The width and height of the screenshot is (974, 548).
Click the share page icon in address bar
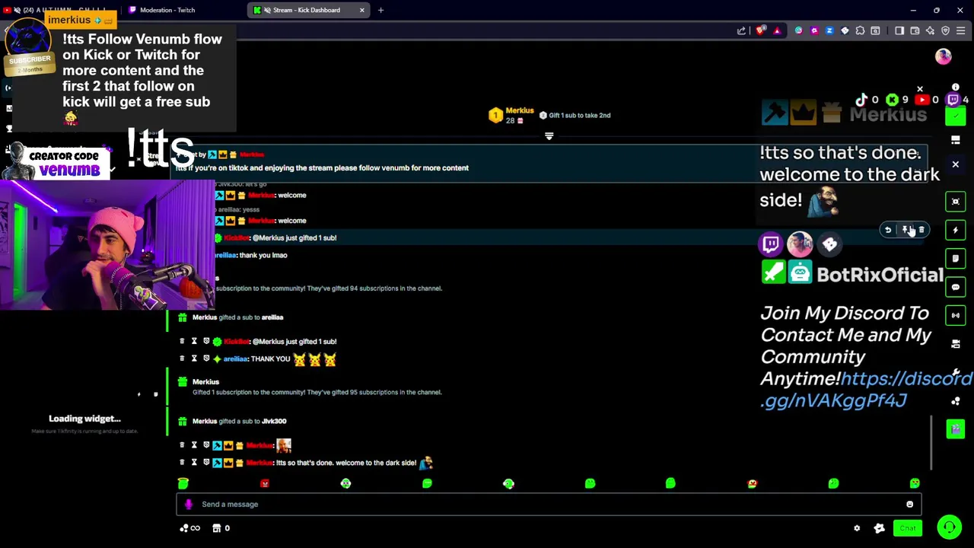[x=741, y=30]
